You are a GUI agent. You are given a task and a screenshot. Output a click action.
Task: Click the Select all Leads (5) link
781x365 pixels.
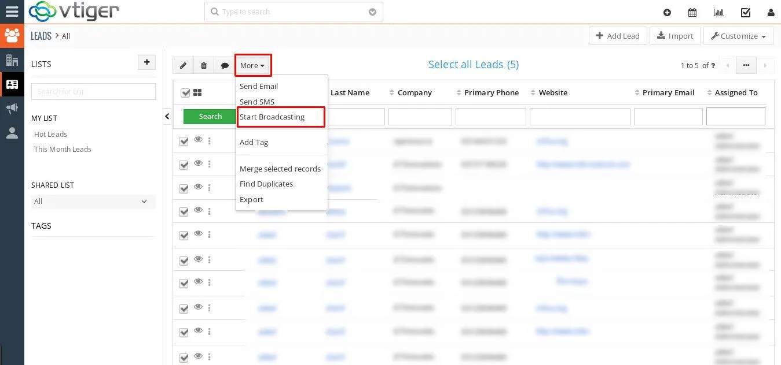pyautogui.click(x=473, y=65)
